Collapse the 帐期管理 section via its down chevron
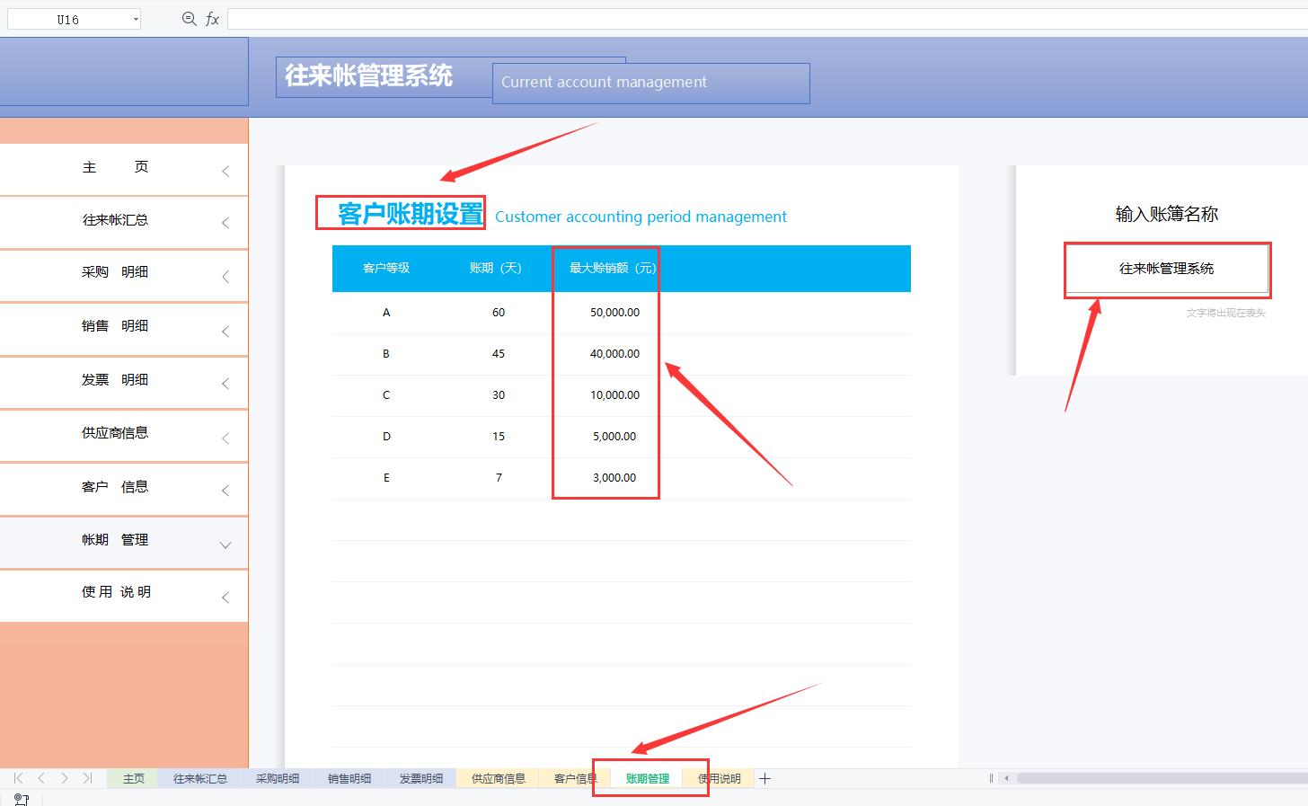1308x806 pixels. coord(225,545)
